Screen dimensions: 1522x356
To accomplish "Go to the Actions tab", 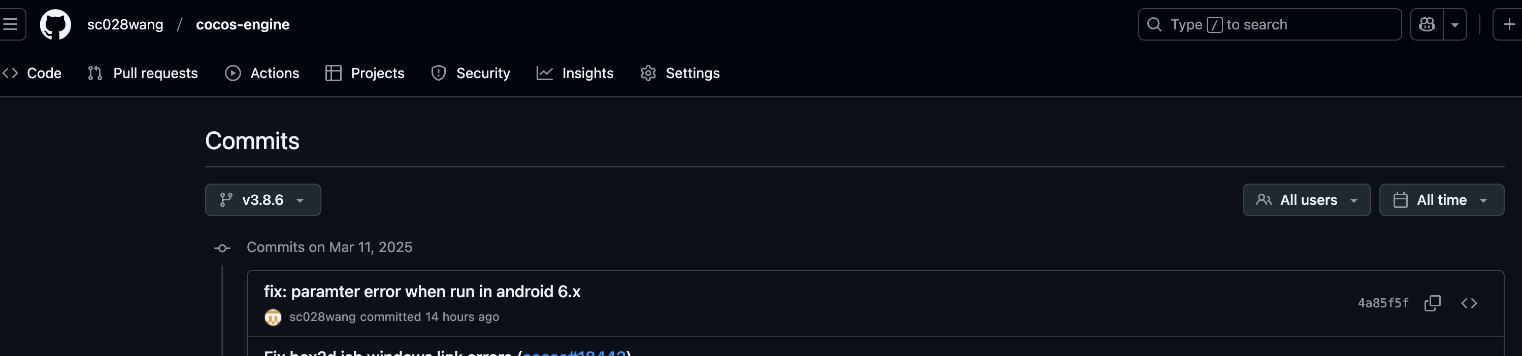I will (262, 73).
